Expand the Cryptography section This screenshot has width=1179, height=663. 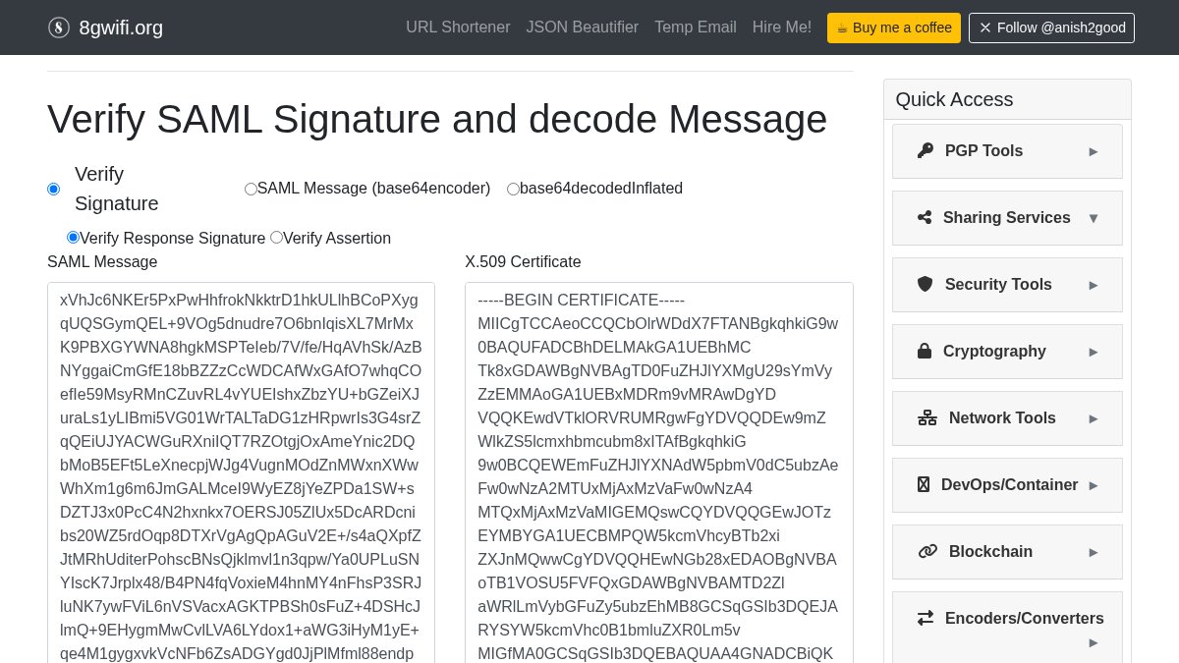click(x=1094, y=353)
